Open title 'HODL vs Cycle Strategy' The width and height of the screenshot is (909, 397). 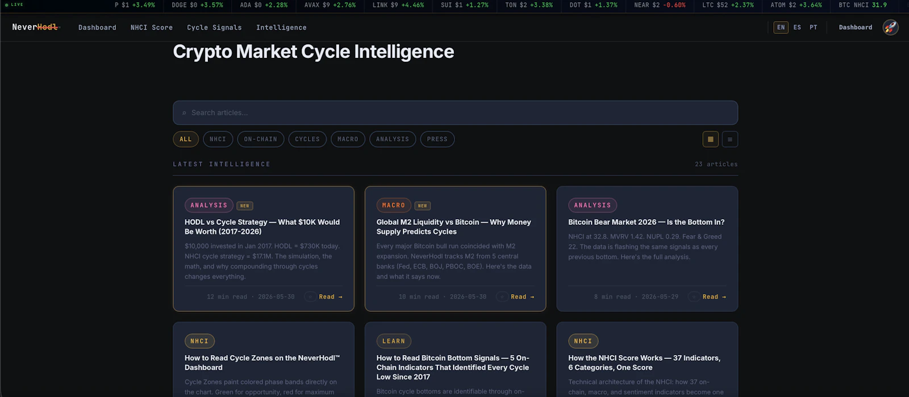[262, 227]
